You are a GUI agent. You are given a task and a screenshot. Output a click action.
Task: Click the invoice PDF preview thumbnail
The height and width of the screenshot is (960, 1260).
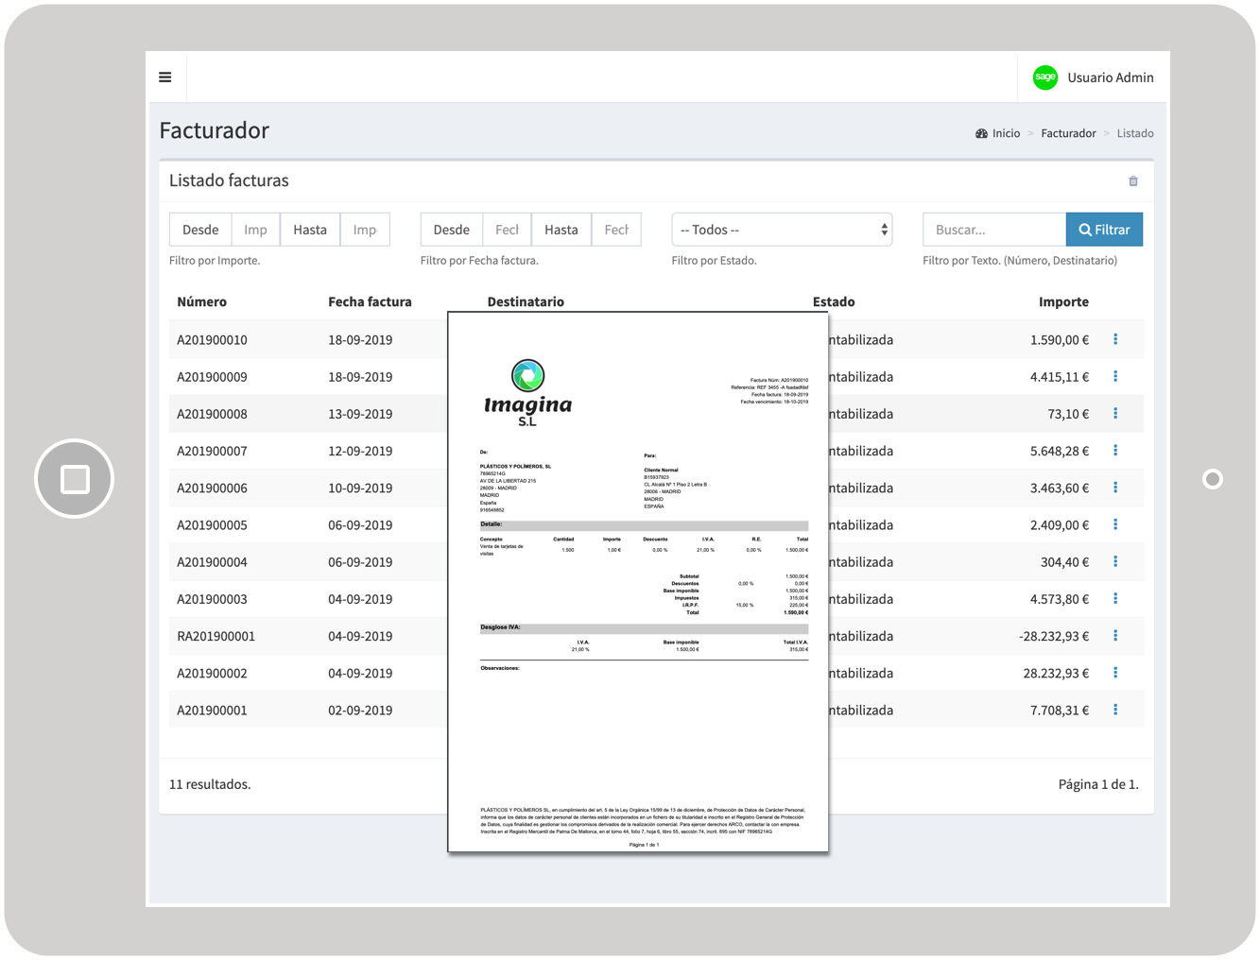[638, 581]
